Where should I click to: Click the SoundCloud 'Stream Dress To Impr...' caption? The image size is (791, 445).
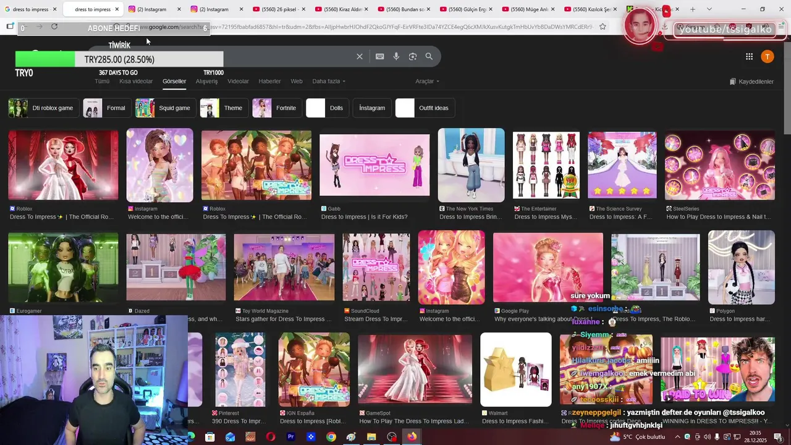coord(376,319)
